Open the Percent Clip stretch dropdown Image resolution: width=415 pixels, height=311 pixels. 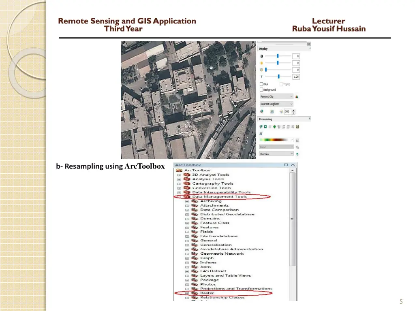click(x=276, y=96)
